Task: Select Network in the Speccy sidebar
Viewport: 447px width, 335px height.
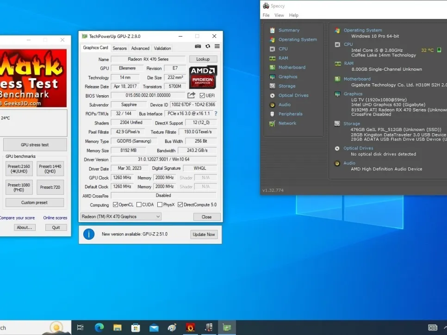Action: [287, 124]
